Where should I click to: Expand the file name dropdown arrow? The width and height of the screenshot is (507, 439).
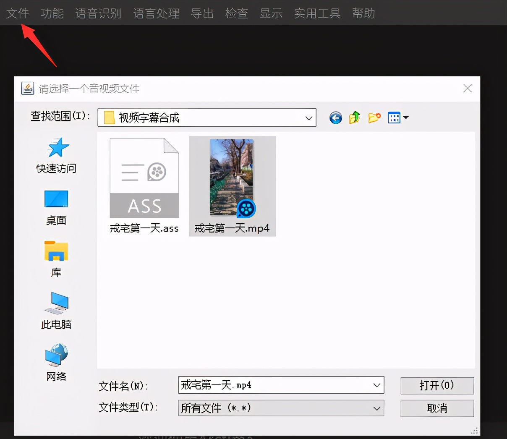pos(376,385)
